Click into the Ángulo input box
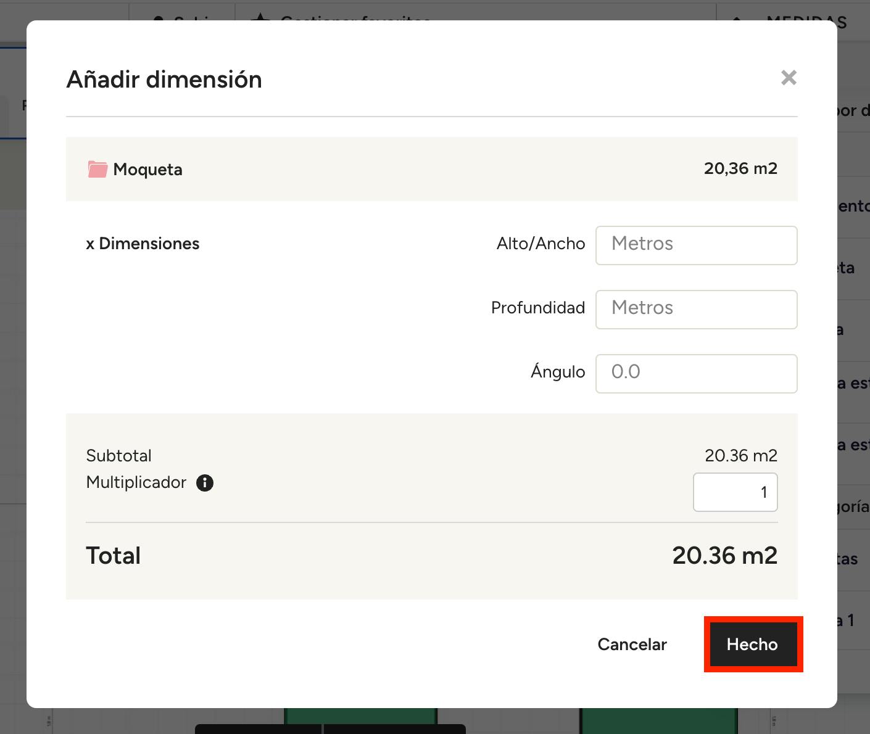Viewport: 870px width, 734px height. pos(696,374)
